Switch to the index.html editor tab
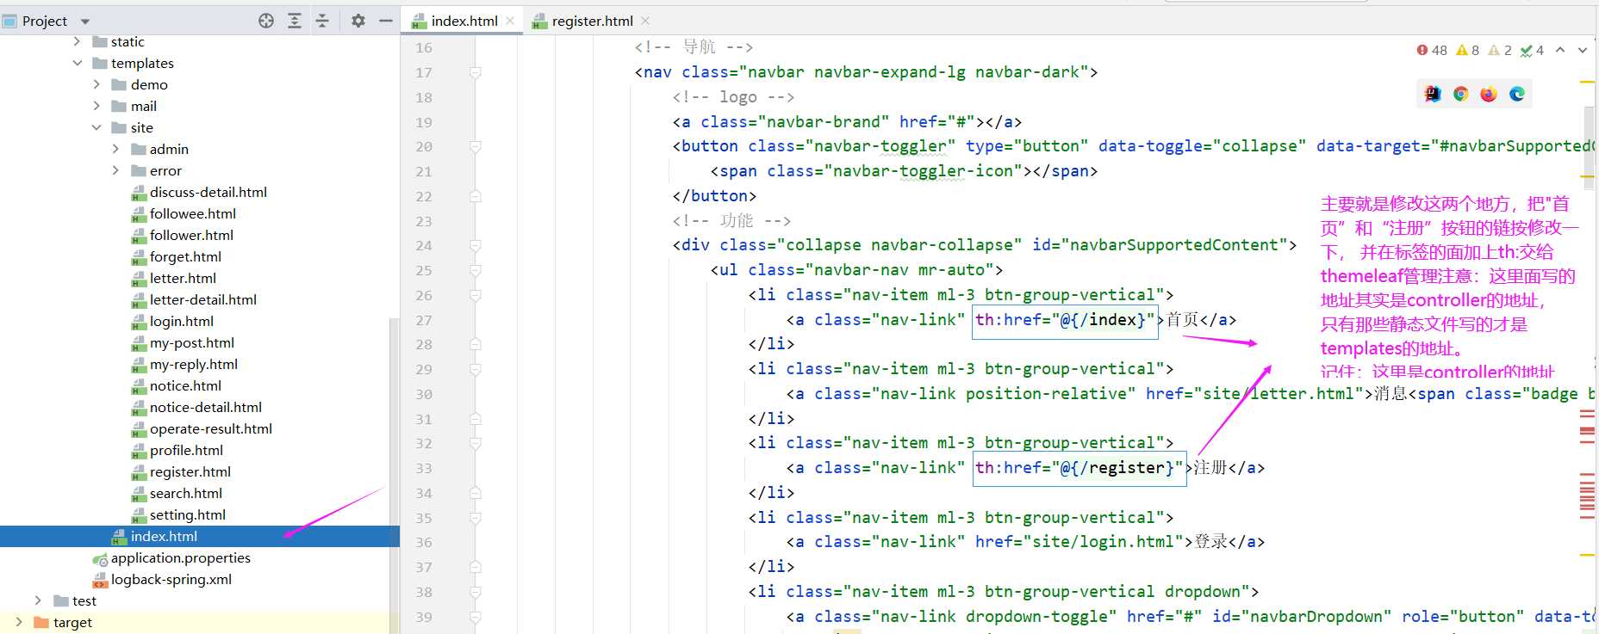This screenshot has height=634, width=1599. (x=464, y=21)
